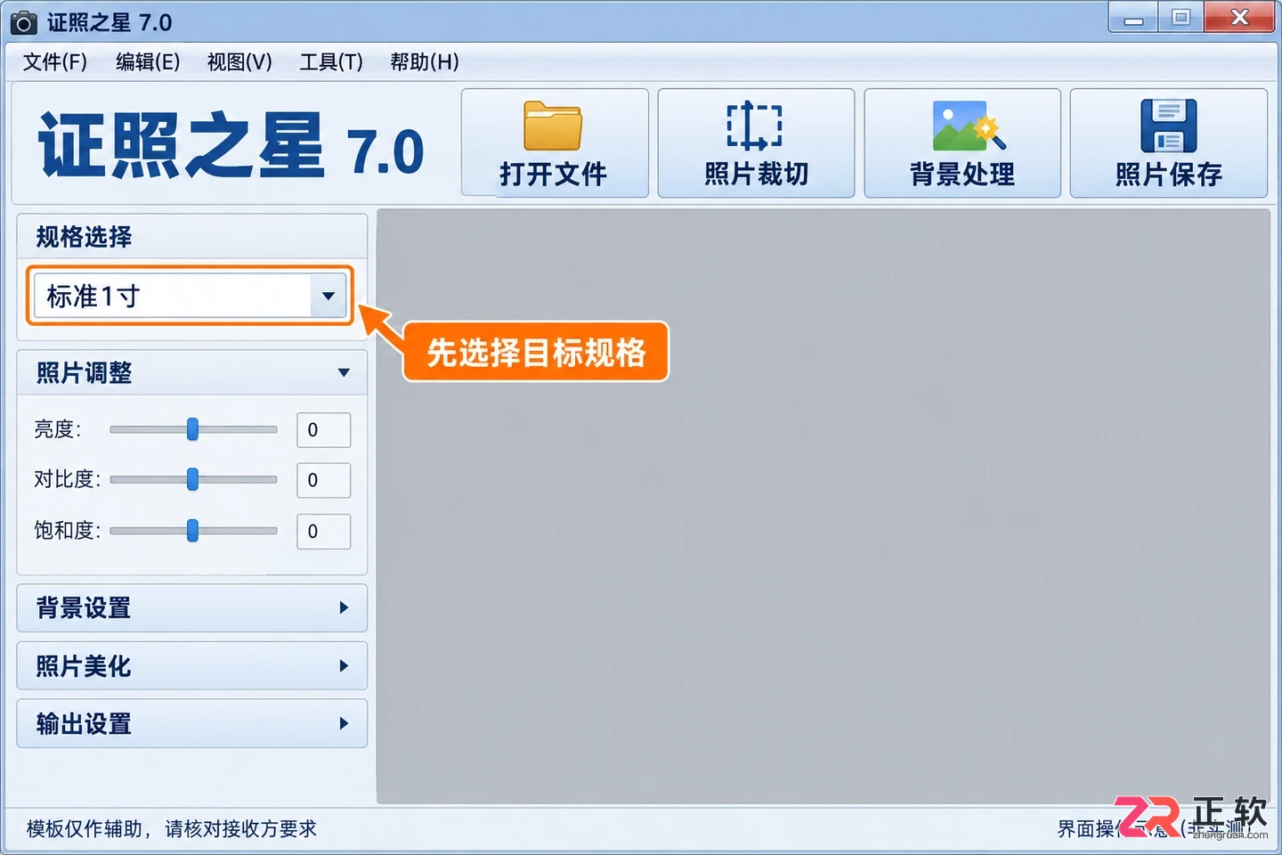The height and width of the screenshot is (855, 1282).
Task: Click the folder icon for 打开文件
Action: (553, 126)
